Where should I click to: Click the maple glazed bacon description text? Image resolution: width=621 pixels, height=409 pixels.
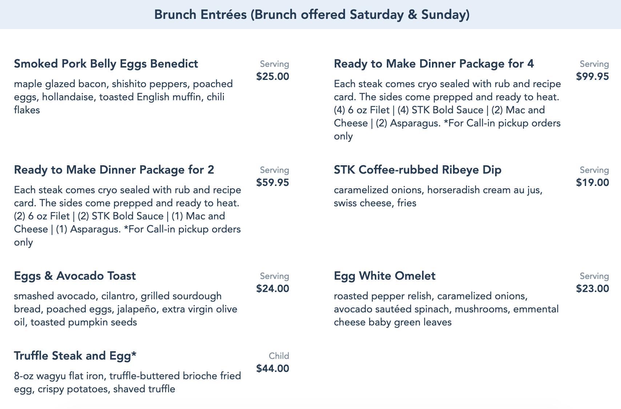coord(123,97)
